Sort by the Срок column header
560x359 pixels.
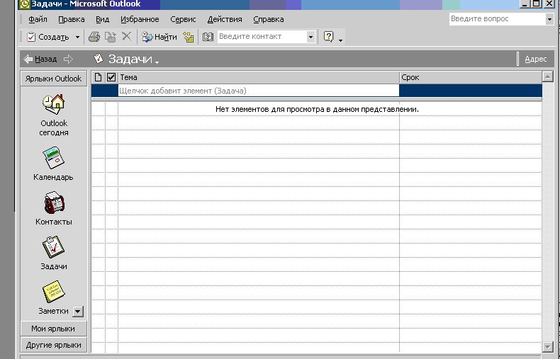[471, 77]
